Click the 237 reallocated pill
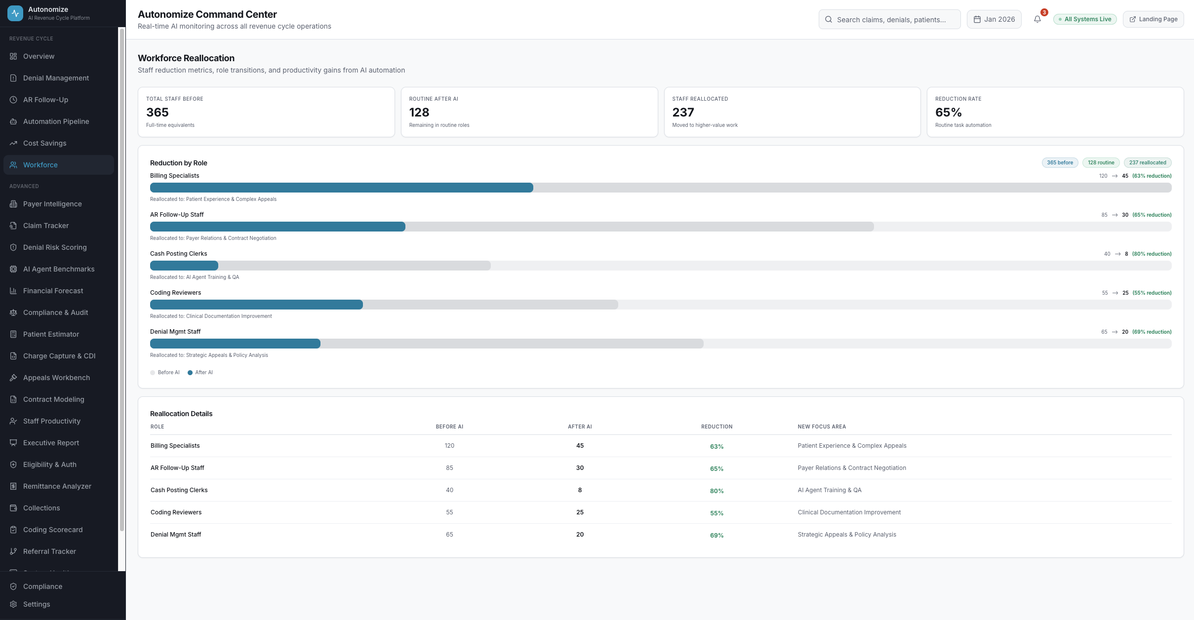The image size is (1194, 620). (1147, 162)
